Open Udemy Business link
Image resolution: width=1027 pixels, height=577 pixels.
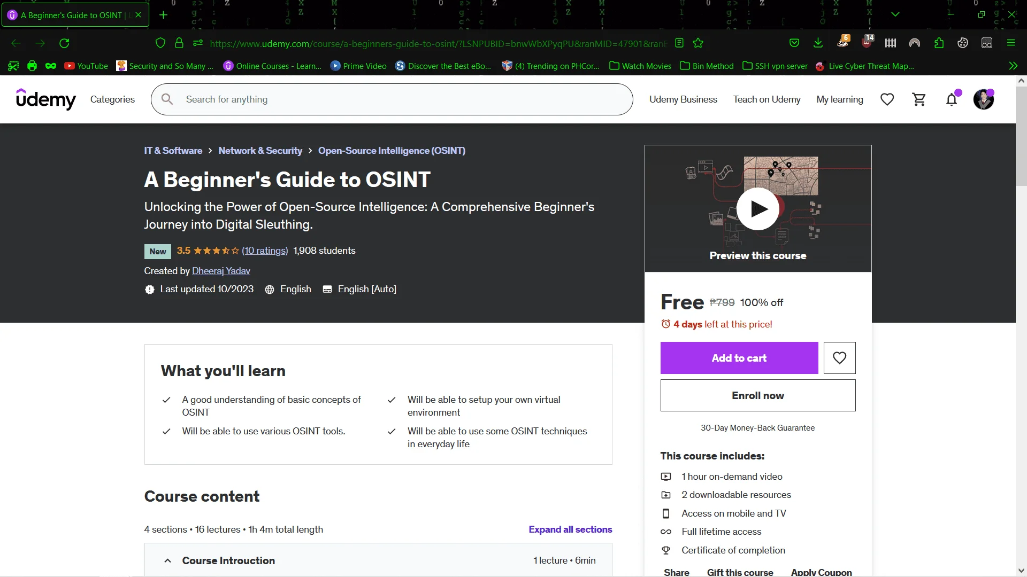point(683,99)
